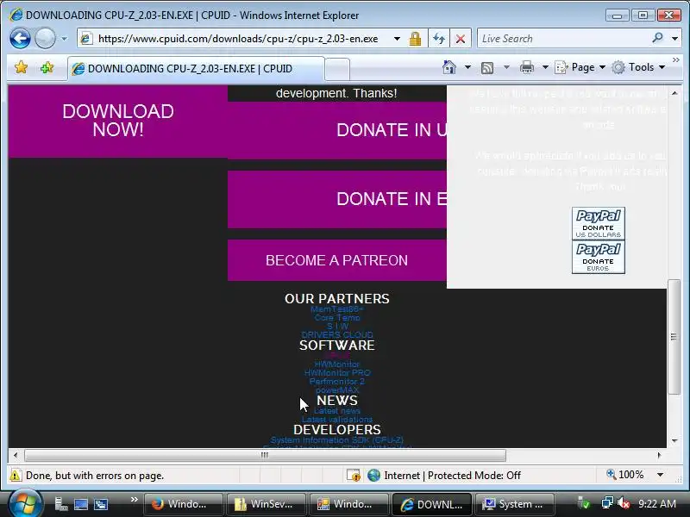This screenshot has height=517, width=690.
Task: Open the search provider dropdown arrow
Action: point(674,39)
